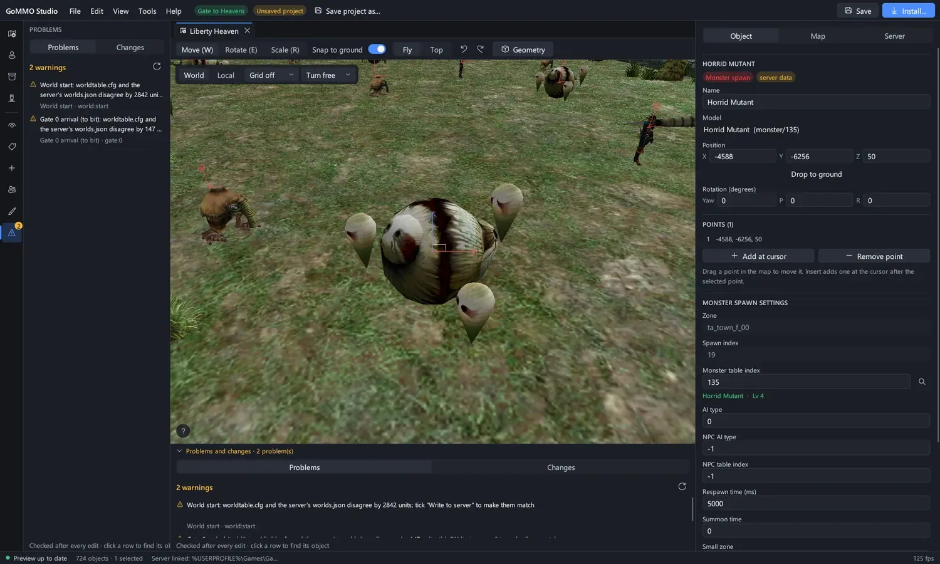Select Gate 0 arrival warning row
Viewport: 940px width, 564px height.
[x=97, y=129]
